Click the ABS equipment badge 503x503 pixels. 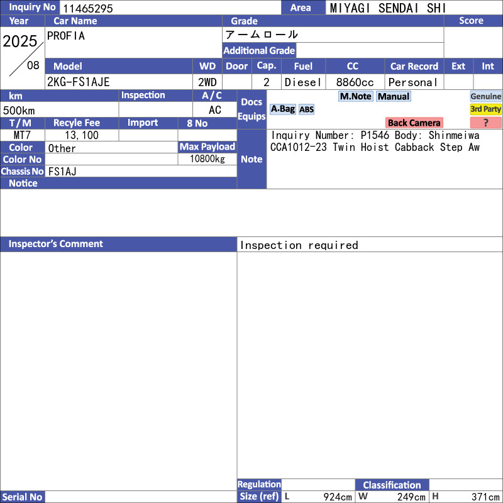[306, 109]
